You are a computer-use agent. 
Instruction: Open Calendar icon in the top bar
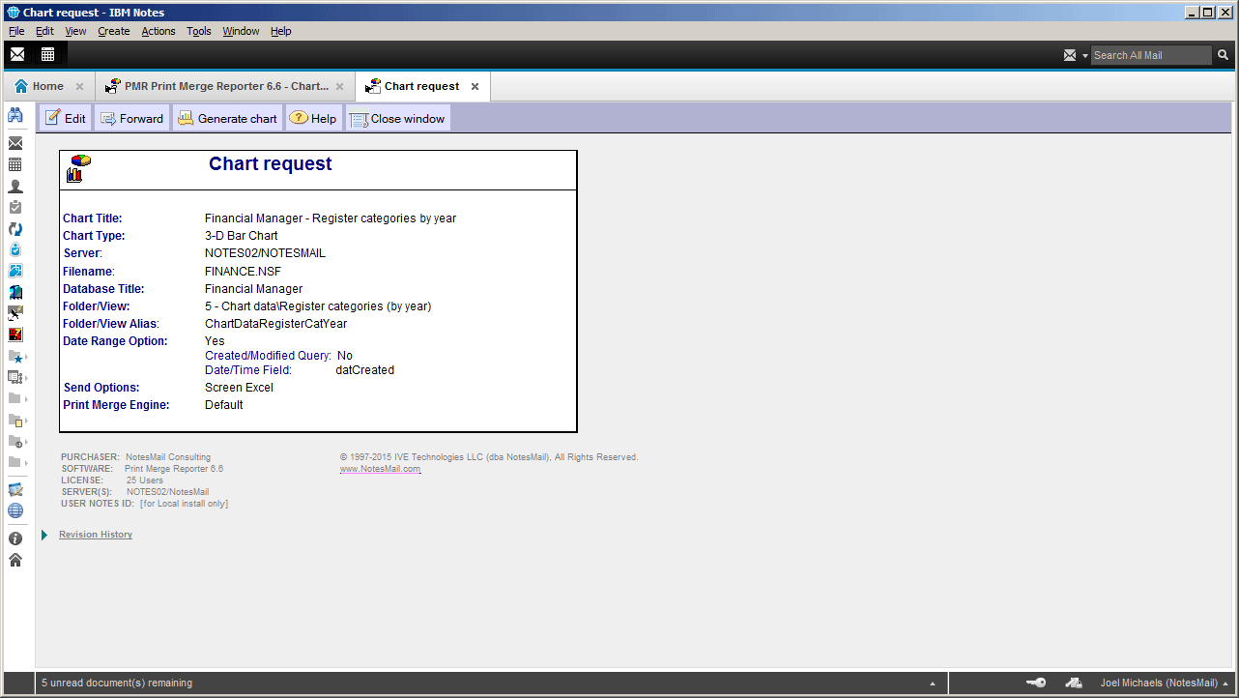(x=47, y=54)
